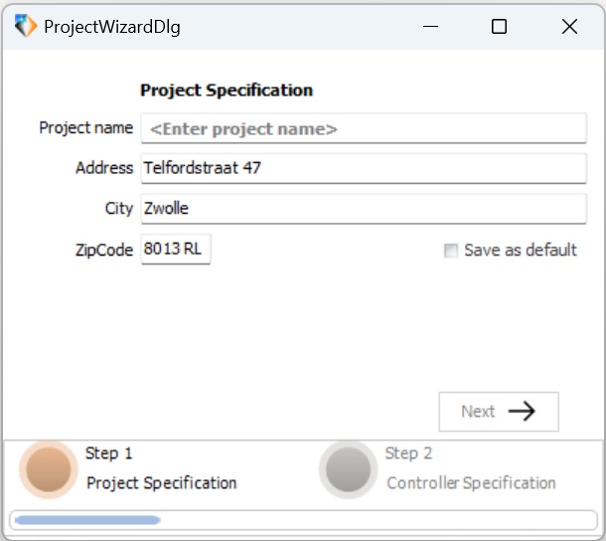Click the City field containing Zwolle
This screenshot has width=606, height=541.
tap(364, 209)
